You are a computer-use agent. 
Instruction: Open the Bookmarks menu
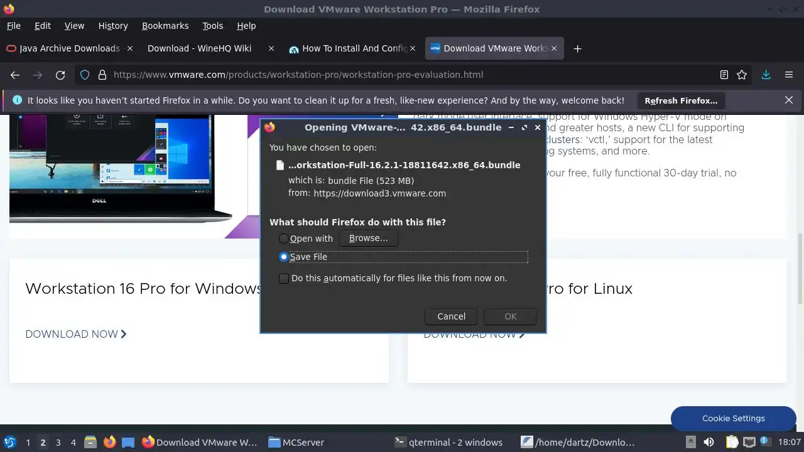click(165, 26)
